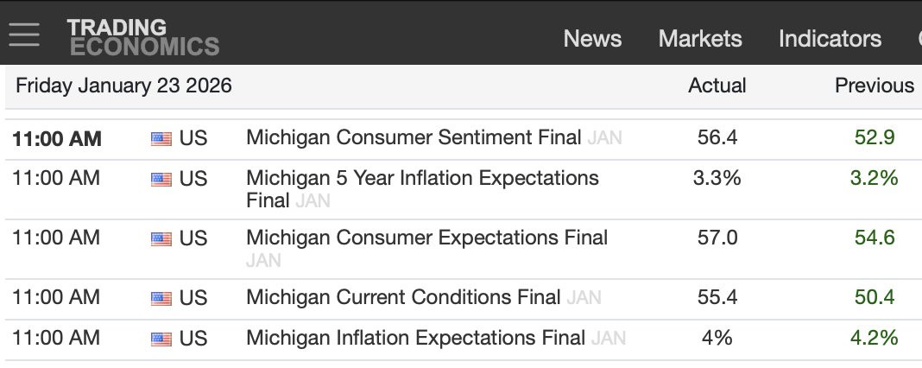Screen dimensions: 922x368
Task: Click the Previous column header
Action: 874,86
